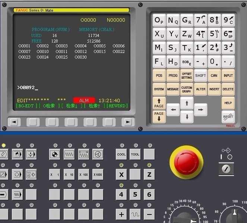Turn the program protect key switch
247x223 pixels.
point(226,169)
